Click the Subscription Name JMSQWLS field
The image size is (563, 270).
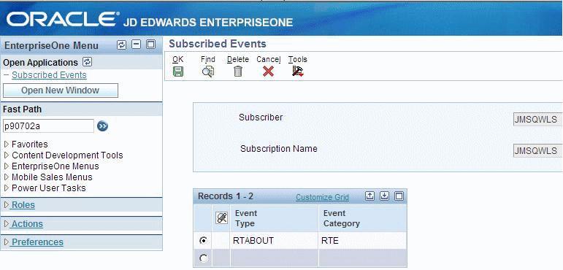(x=538, y=151)
